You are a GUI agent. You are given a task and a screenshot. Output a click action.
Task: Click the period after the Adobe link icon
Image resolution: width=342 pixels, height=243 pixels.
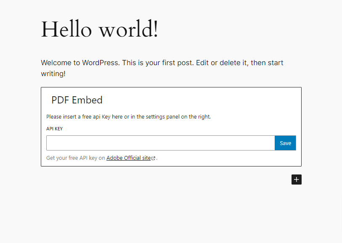(157, 159)
